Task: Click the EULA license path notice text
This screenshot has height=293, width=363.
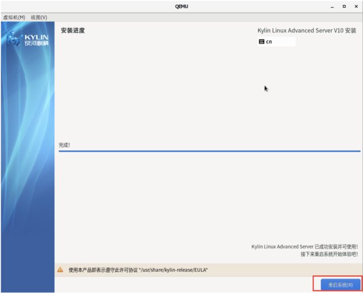Action: click(x=138, y=270)
